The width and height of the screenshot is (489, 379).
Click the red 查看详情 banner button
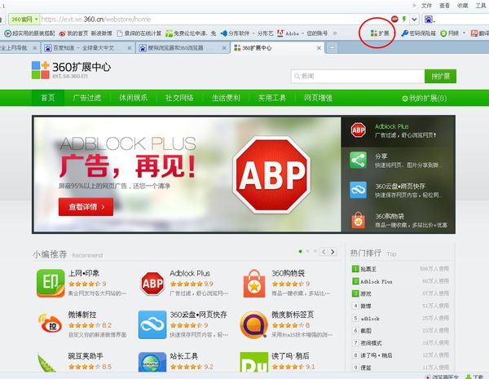coord(86,207)
